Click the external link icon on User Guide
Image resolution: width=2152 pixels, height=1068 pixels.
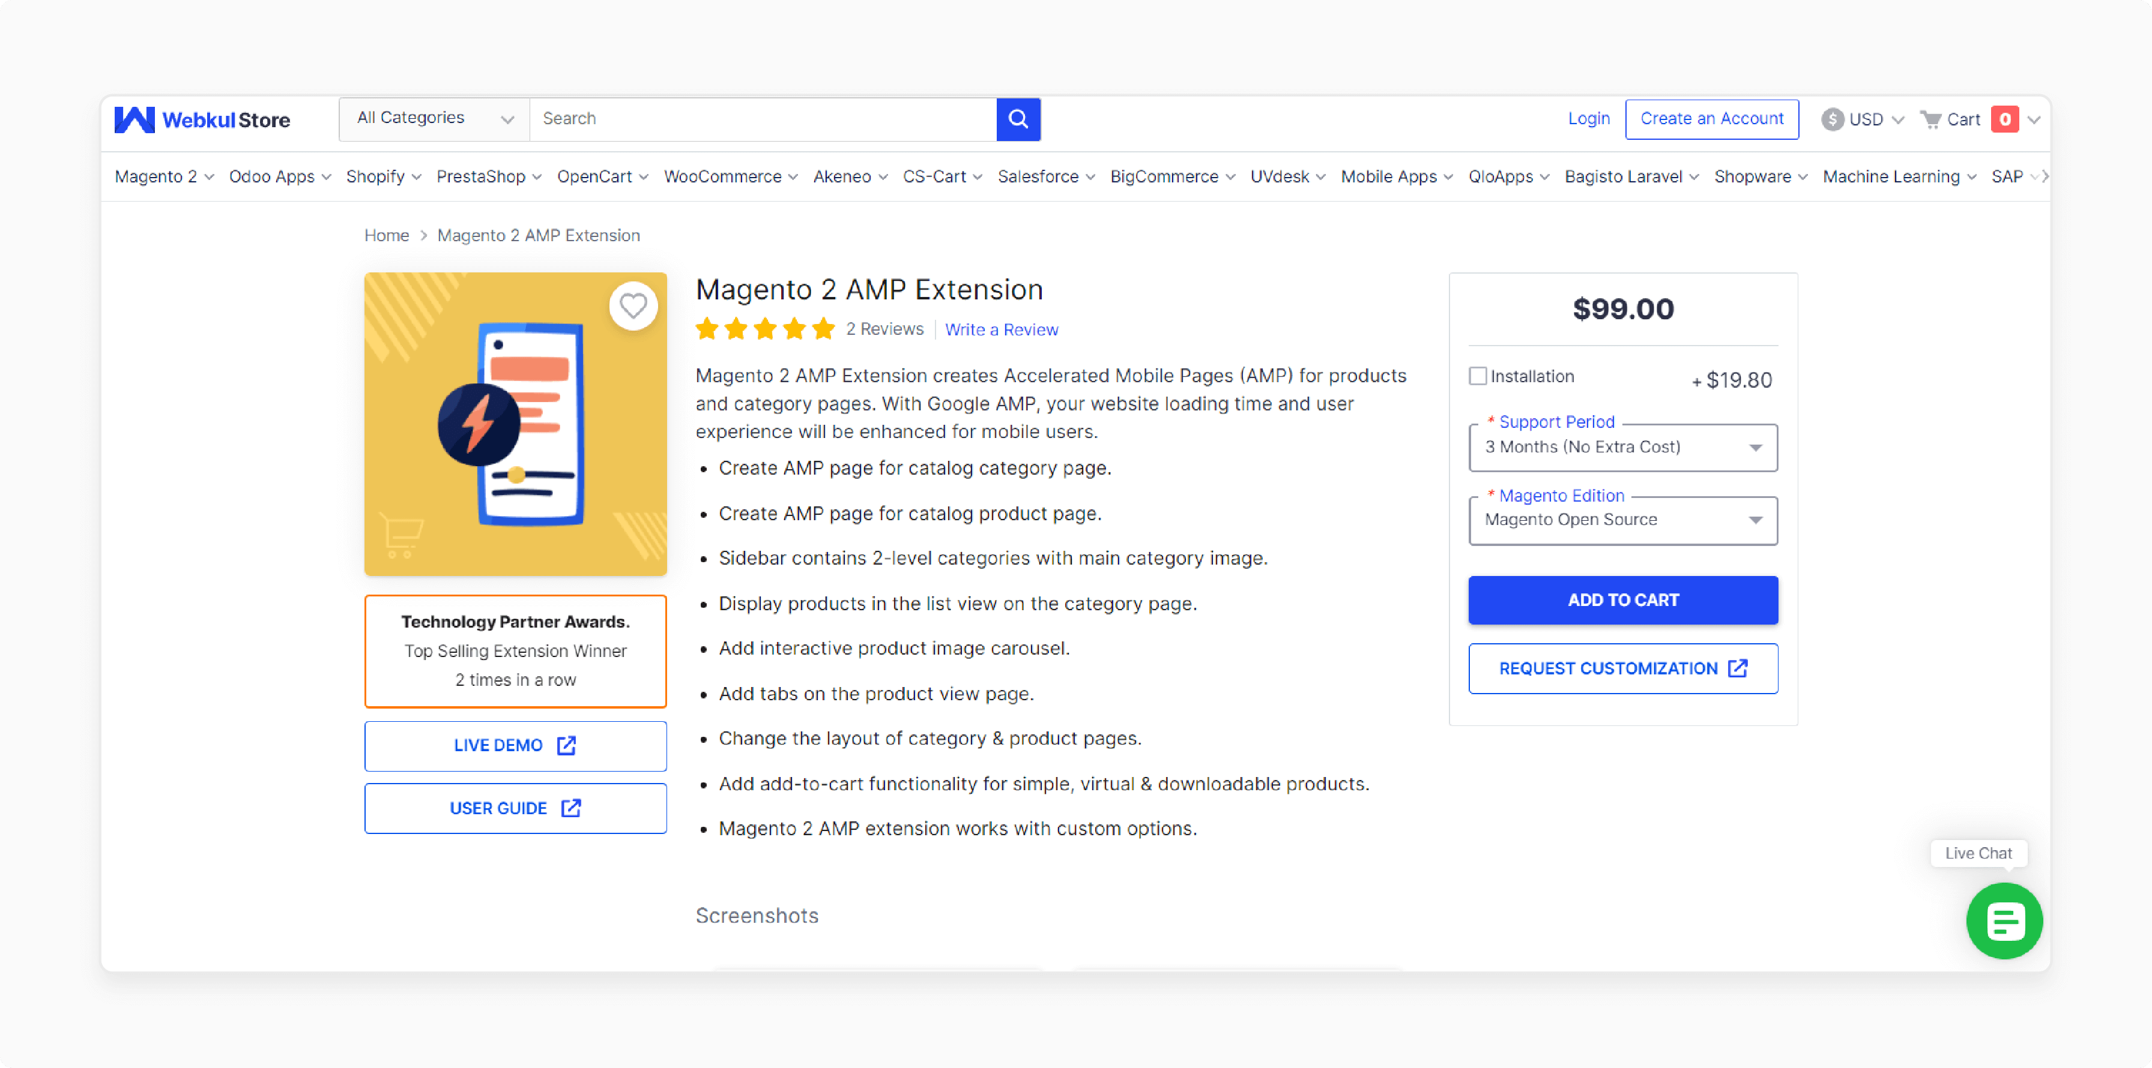click(x=570, y=808)
